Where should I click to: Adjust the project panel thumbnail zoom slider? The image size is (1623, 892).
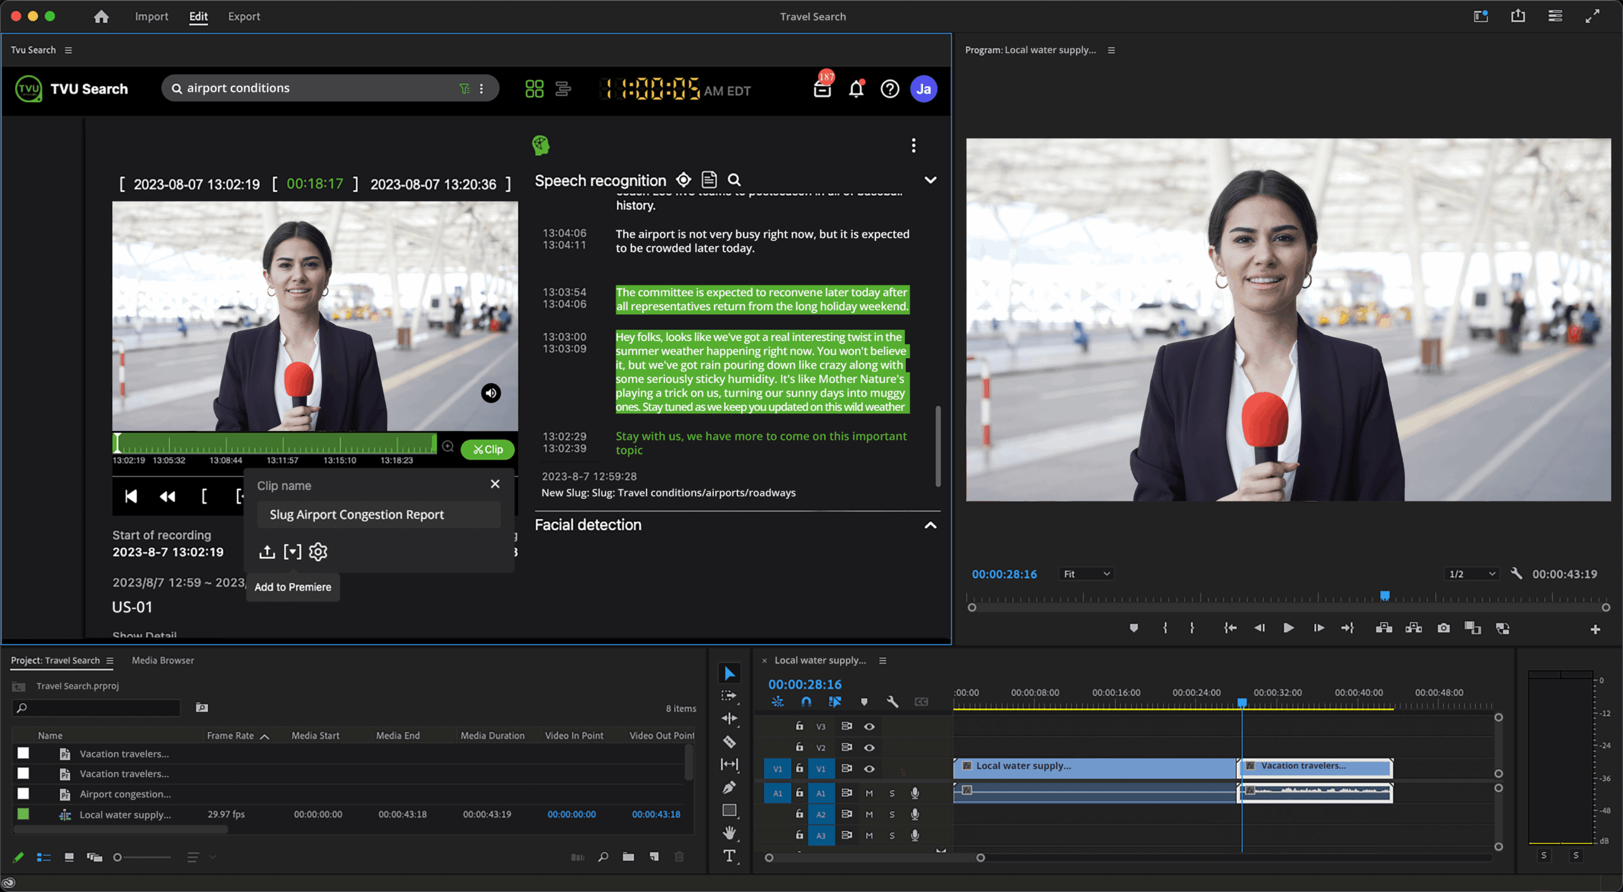(118, 857)
